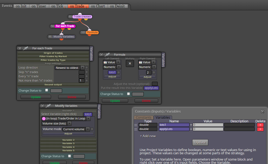Pin the Formula panel with pushpin icon
Screen dimensions: 268x164
click(107, 55)
